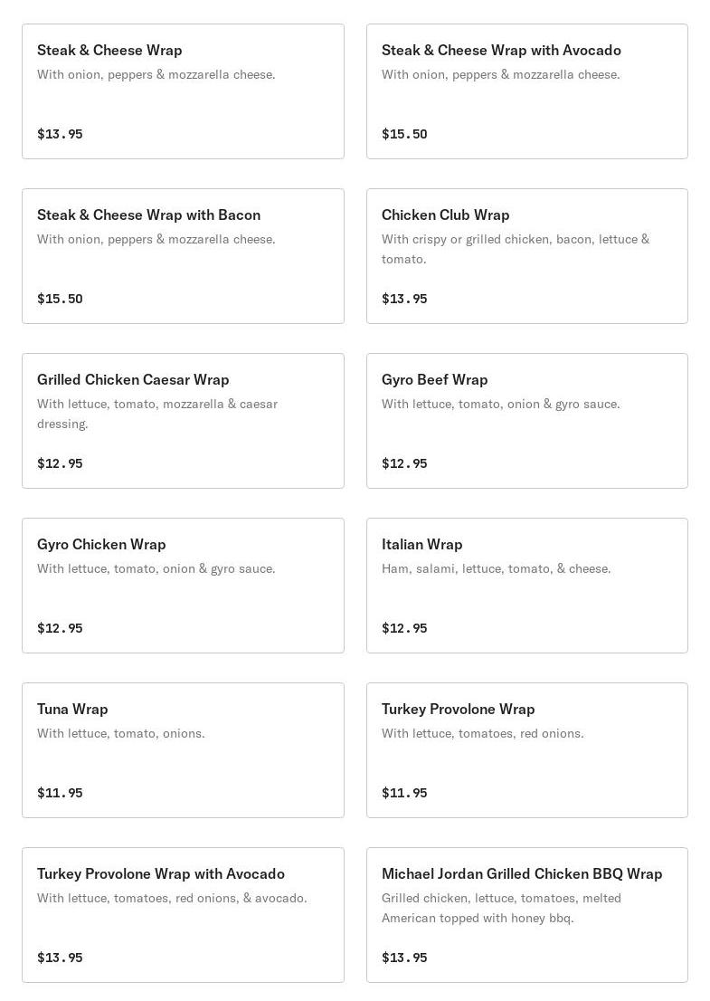Screen dimensions: 710x1001
Task: Click the Gyro Beef Wrap title
Action: click(434, 380)
